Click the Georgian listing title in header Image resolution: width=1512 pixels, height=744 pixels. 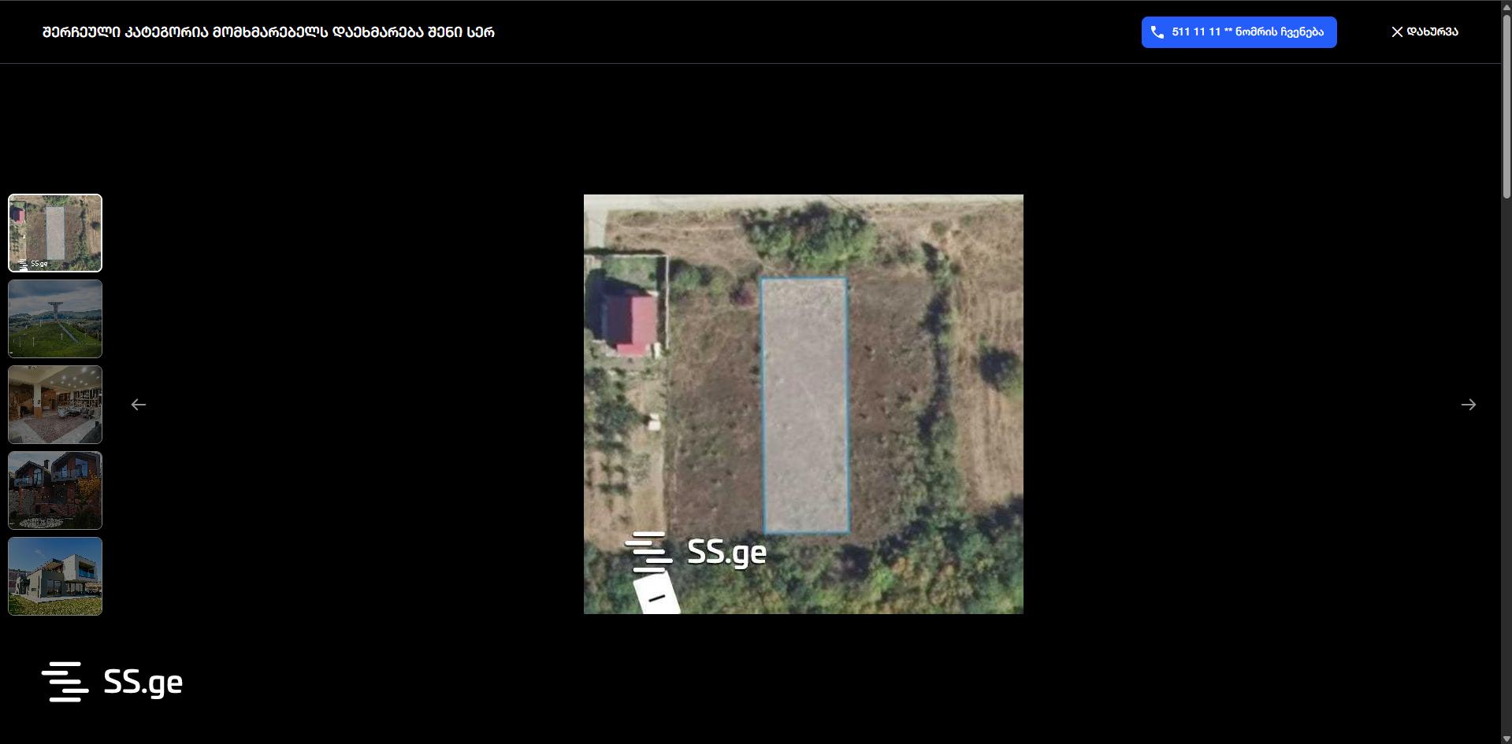(x=269, y=32)
